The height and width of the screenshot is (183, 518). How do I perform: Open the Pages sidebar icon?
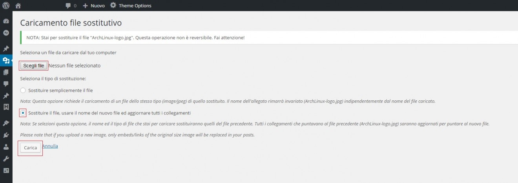(6, 72)
